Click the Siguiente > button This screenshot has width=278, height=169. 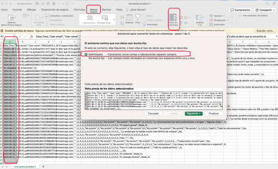click(194, 113)
